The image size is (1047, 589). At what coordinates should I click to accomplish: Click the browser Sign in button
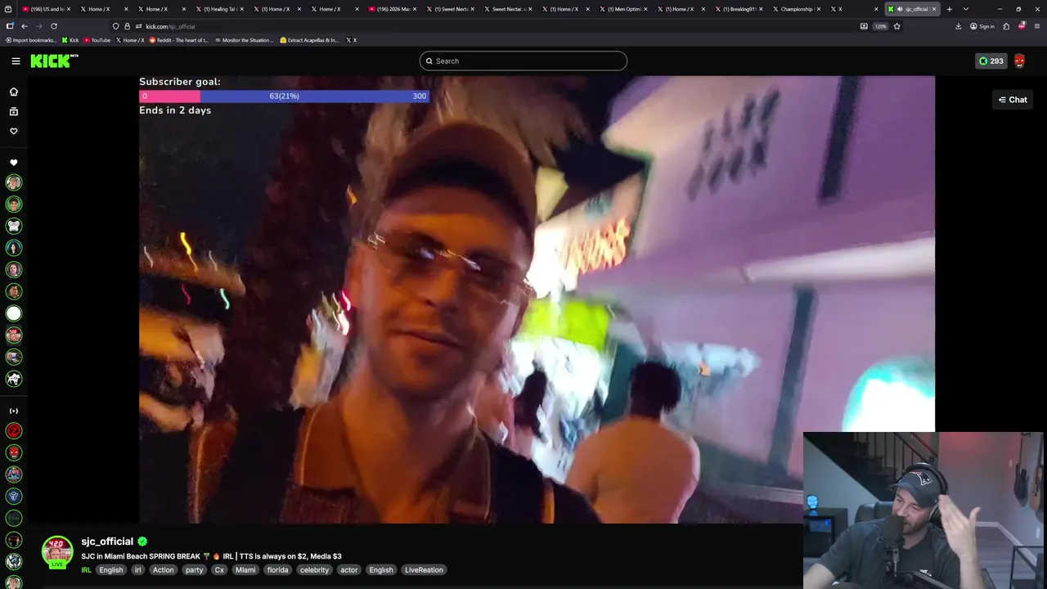coord(982,26)
